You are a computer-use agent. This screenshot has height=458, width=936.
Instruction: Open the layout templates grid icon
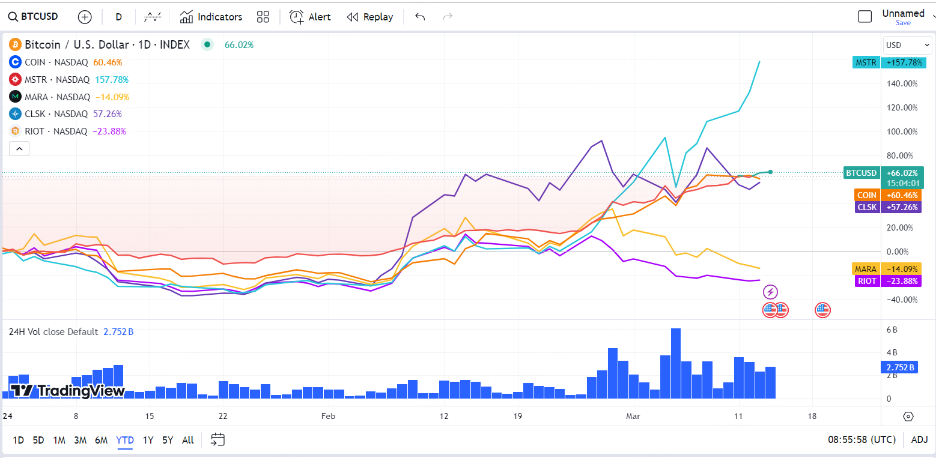coord(263,17)
